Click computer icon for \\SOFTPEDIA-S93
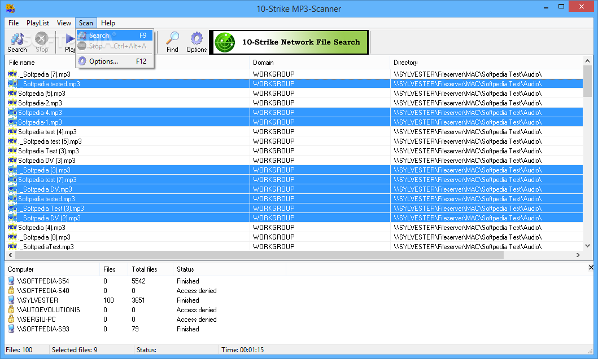Image resolution: width=598 pixels, height=359 pixels. pos(11,329)
